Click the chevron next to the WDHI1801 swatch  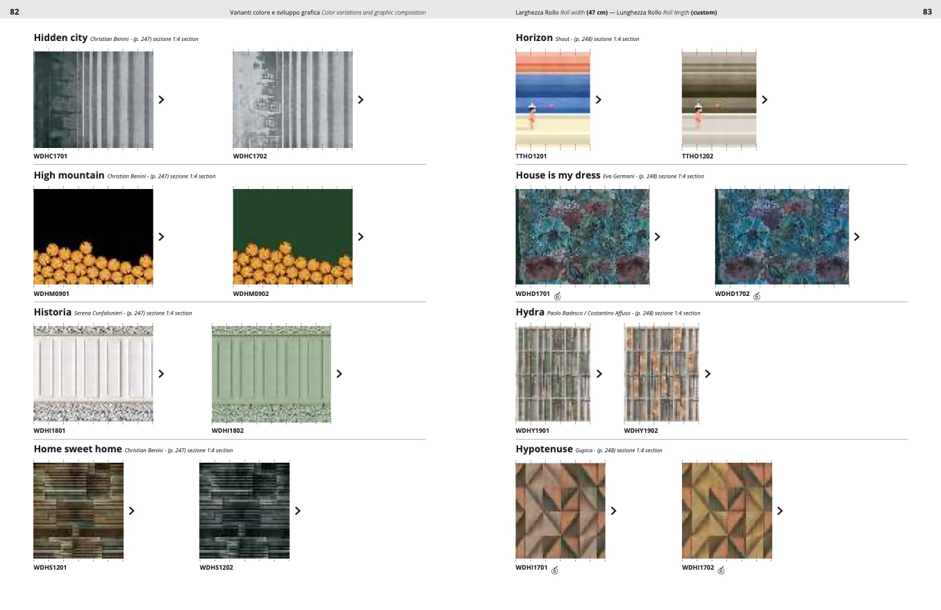coord(162,374)
